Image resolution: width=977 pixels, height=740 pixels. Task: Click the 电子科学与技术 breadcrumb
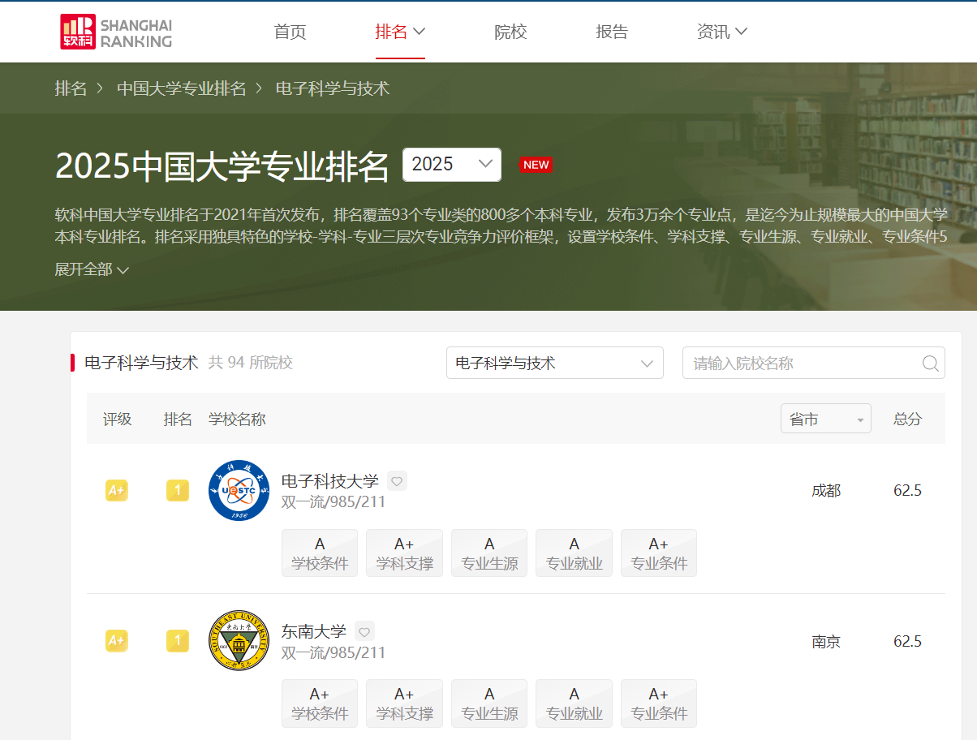(x=333, y=88)
